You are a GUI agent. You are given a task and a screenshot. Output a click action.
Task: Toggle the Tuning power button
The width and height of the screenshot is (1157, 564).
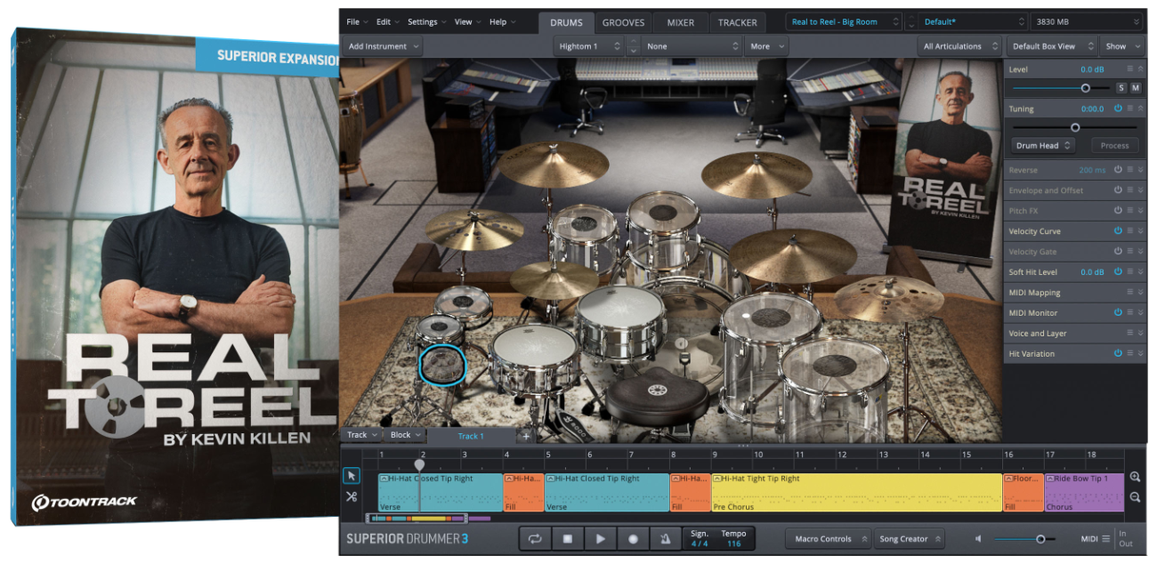(1118, 109)
